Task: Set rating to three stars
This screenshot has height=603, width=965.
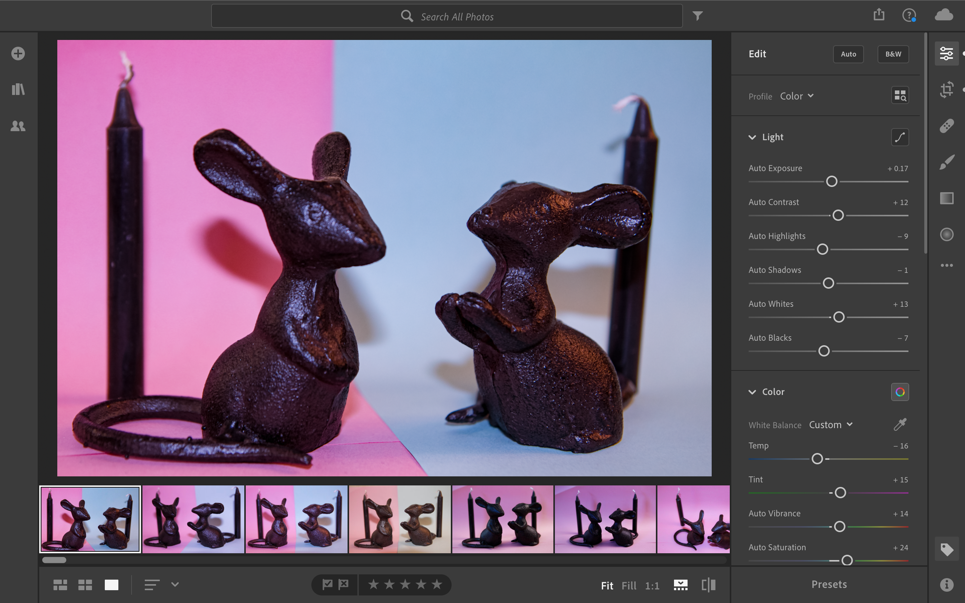Action: pos(405,585)
